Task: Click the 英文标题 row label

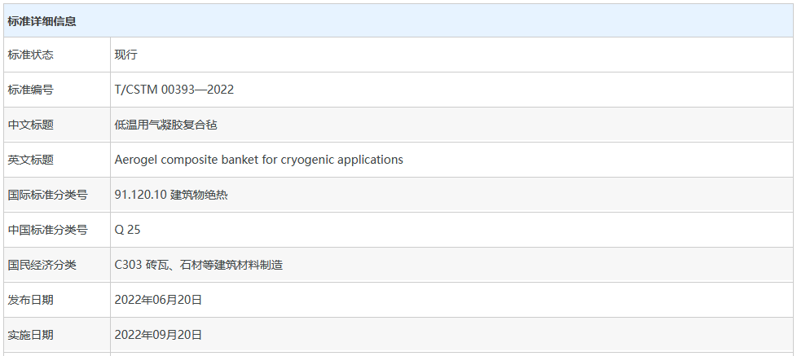Action: [31, 160]
